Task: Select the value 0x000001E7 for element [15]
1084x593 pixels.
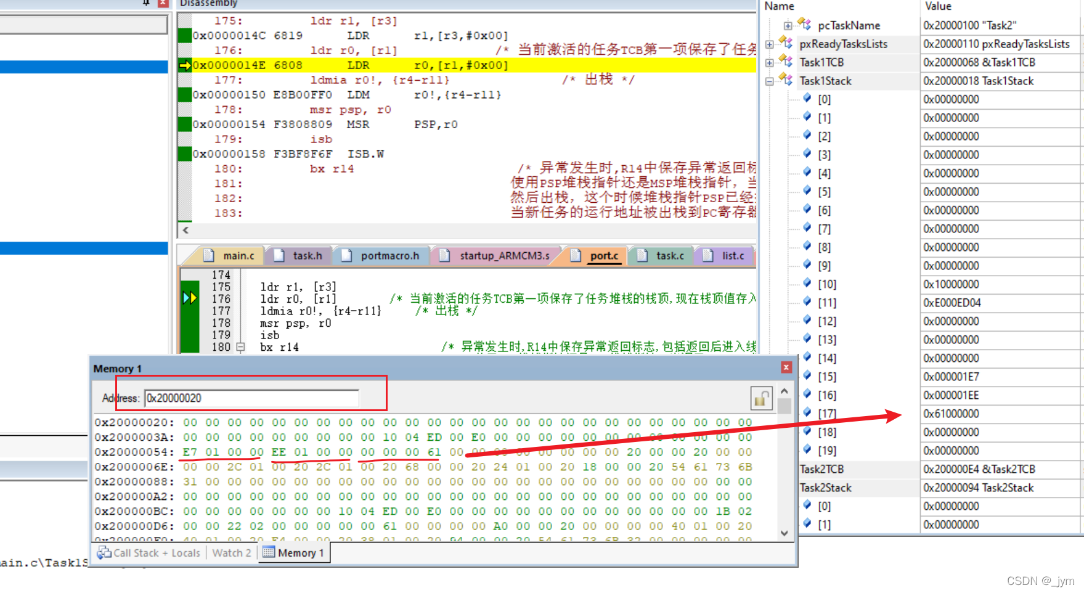Action: pos(951,377)
